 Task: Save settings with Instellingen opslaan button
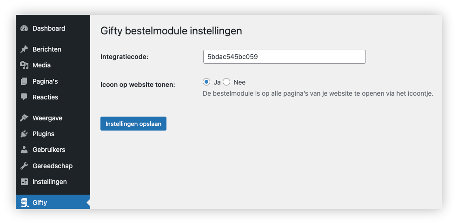tap(133, 124)
